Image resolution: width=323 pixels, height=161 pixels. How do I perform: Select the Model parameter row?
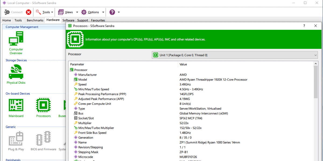click(191, 79)
